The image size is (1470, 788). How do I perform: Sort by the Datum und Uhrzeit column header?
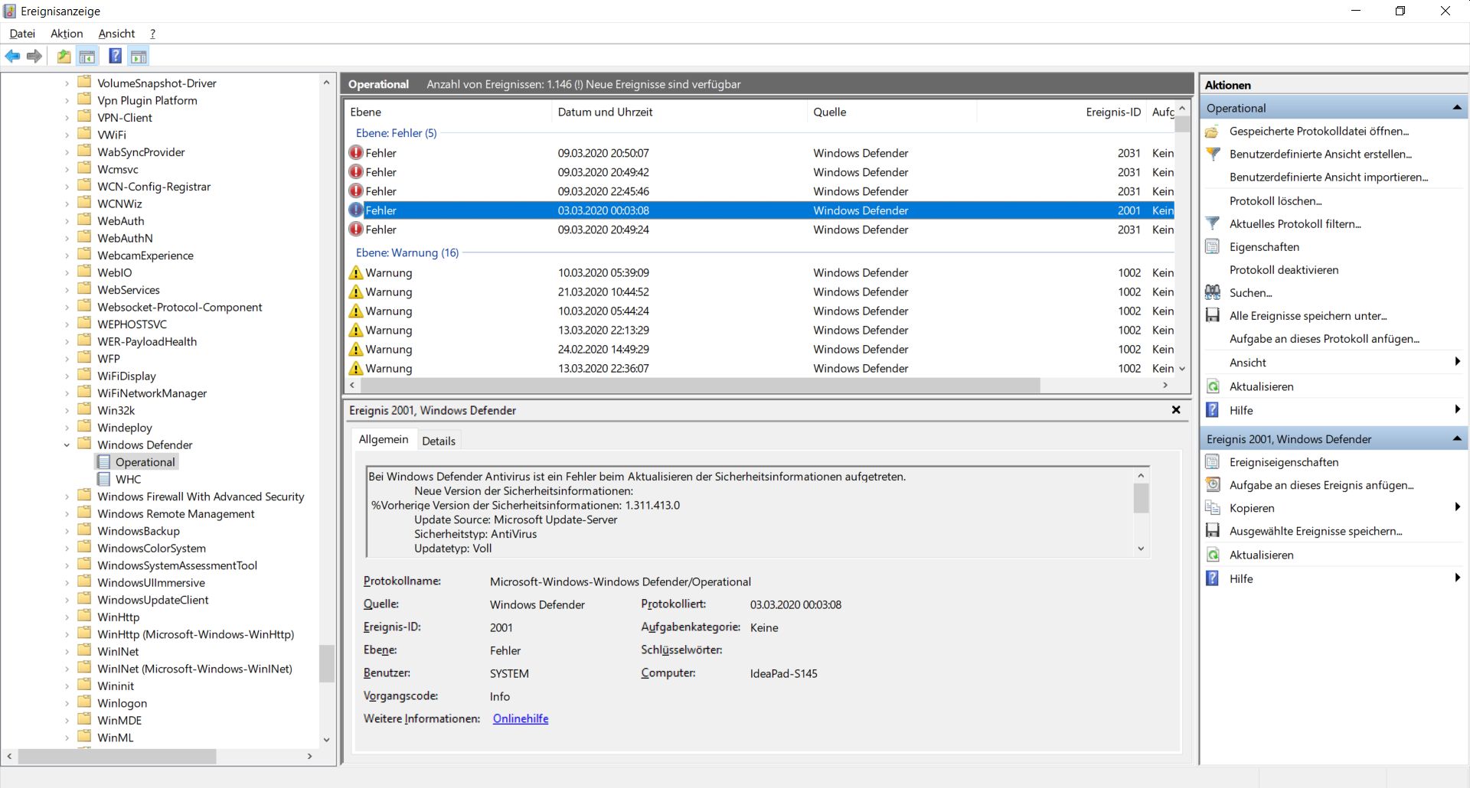[679, 112]
